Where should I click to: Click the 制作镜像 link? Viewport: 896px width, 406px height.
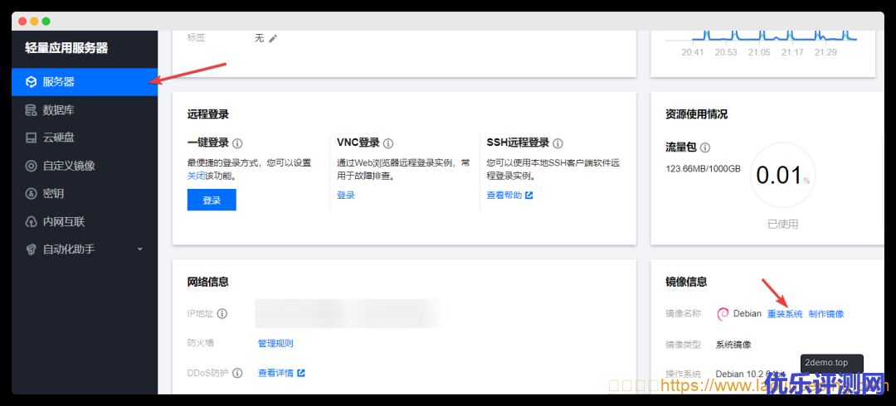pyautogui.click(x=825, y=314)
